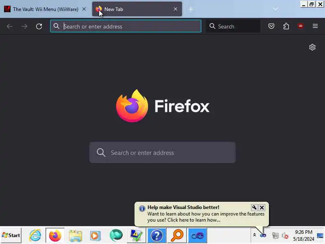
Task: Open the uBlock Origin extension
Action: pos(301,26)
